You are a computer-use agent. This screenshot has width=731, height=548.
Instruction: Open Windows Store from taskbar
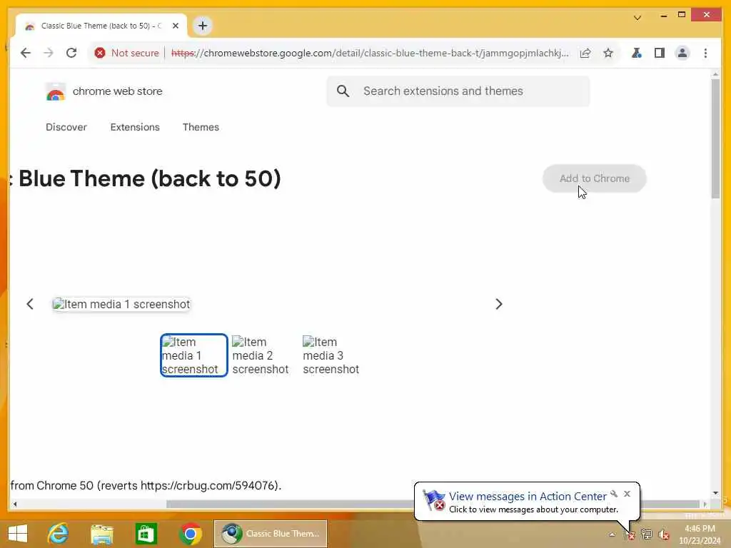click(x=146, y=534)
